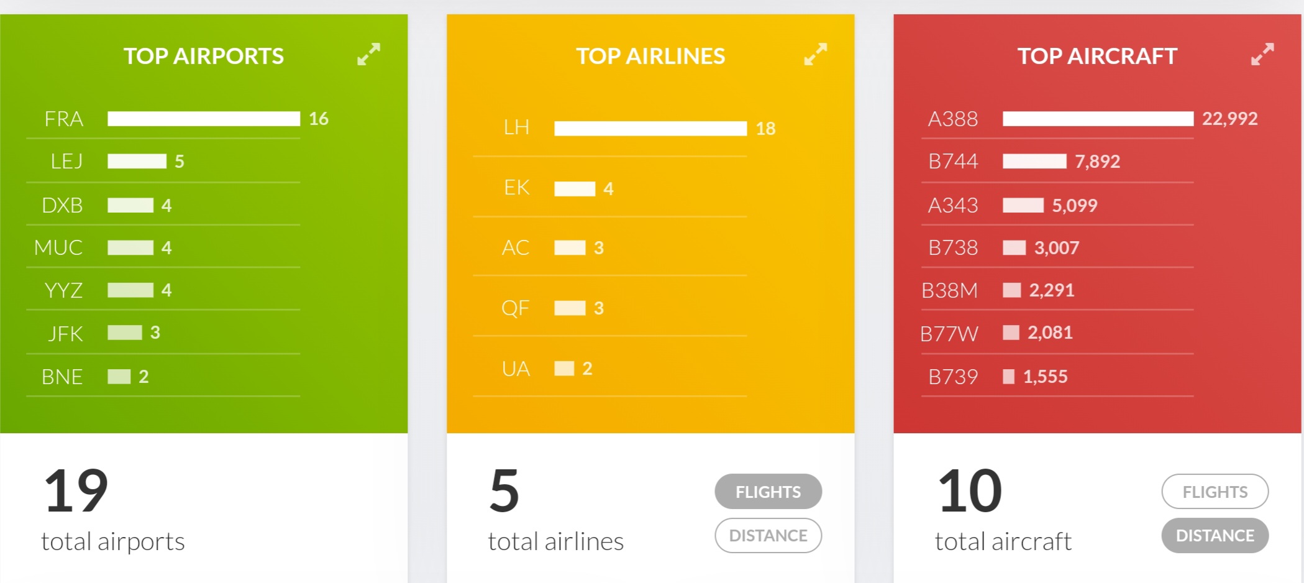Expand the Top Aircraft card
Screen dimensions: 1304x583
(x=1262, y=55)
